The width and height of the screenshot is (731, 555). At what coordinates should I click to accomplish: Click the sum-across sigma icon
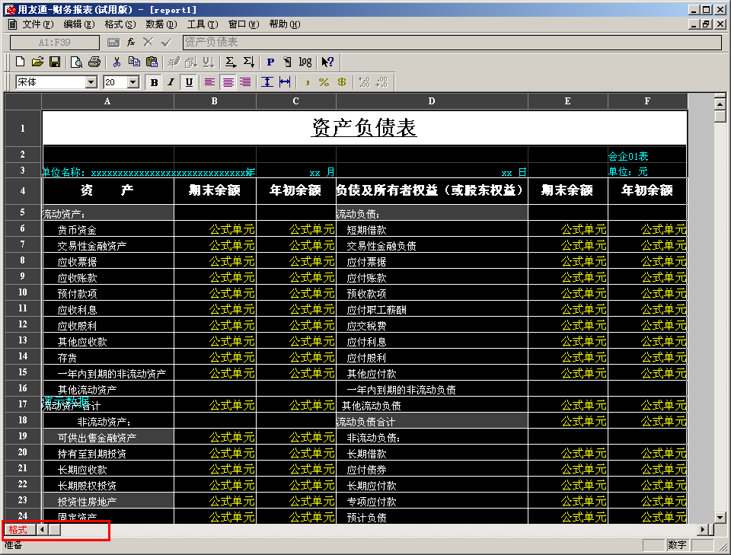[230, 62]
